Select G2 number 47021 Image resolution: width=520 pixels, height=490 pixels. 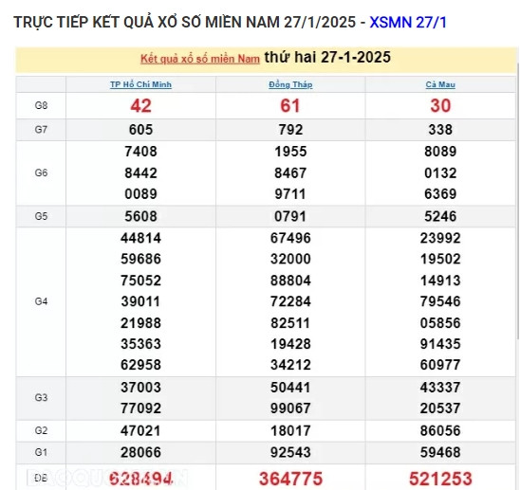(141, 431)
